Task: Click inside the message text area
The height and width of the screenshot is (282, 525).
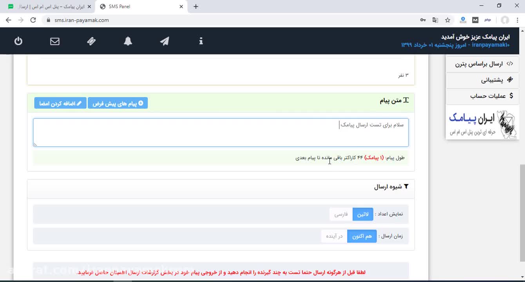Action: 221,133
